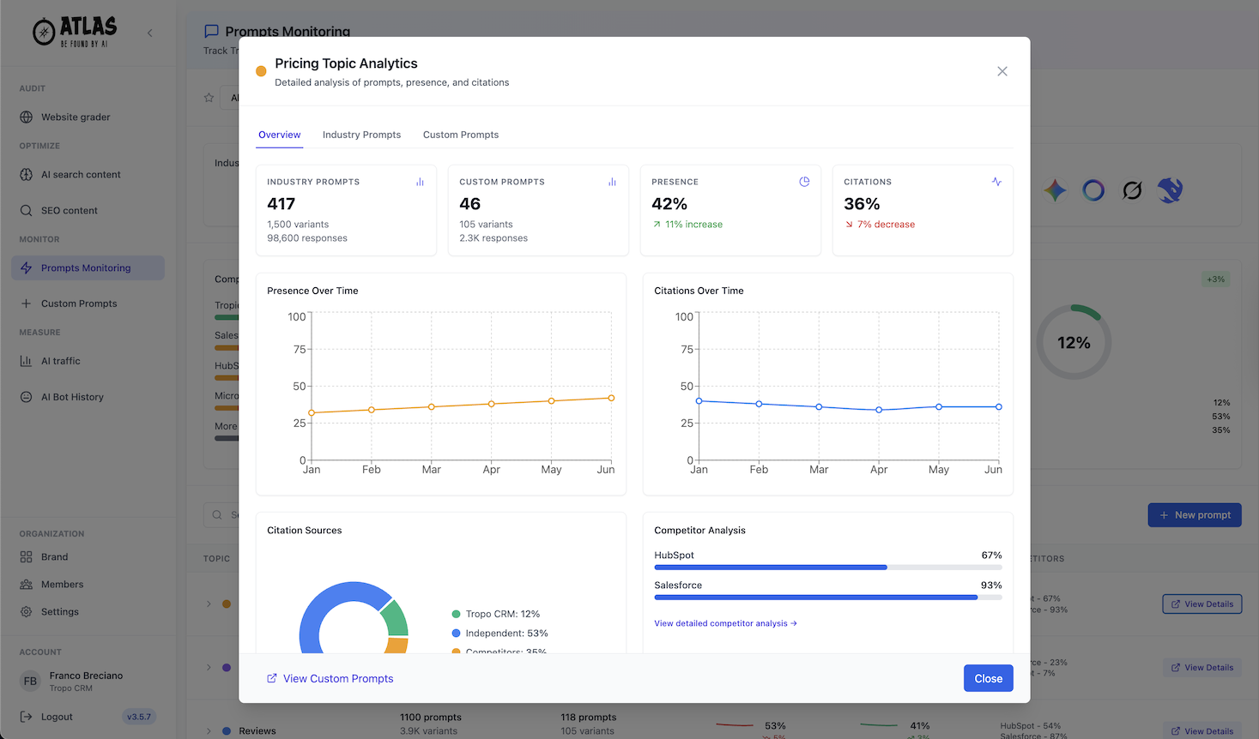Click the ATLAS logo

coord(75,32)
